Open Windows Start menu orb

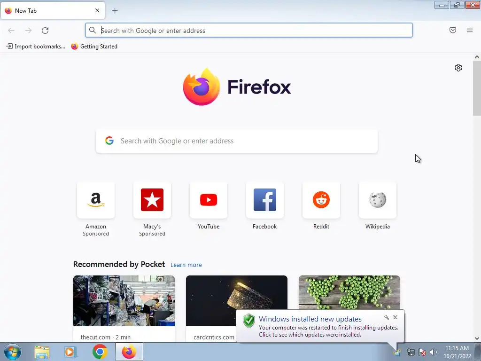click(13, 352)
